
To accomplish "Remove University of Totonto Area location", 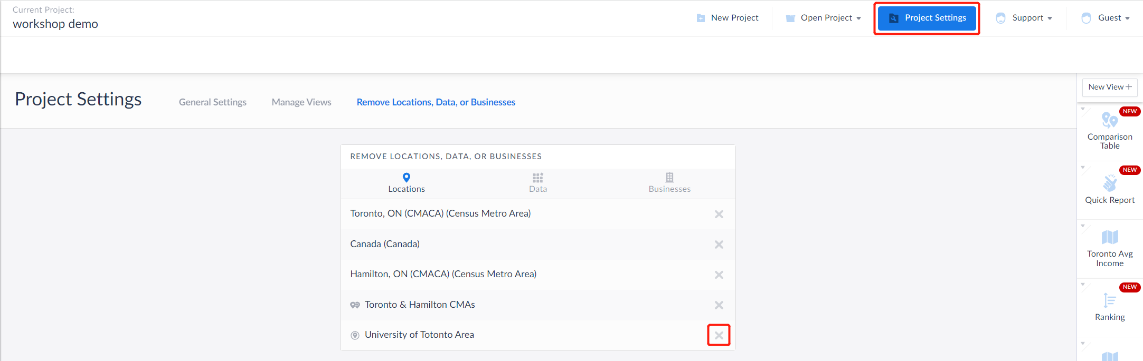I will coord(719,335).
